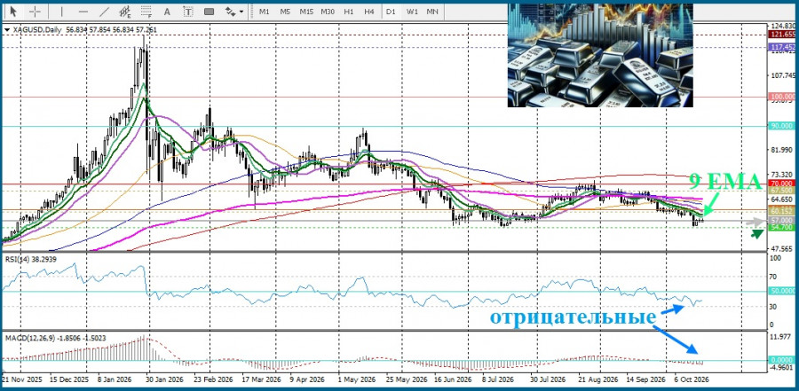Switch chart to M15 timeframe
This screenshot has width=799, height=391.
point(306,12)
